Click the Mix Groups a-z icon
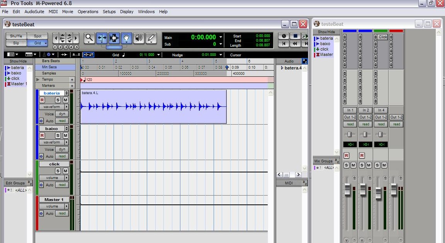 tap(337, 161)
